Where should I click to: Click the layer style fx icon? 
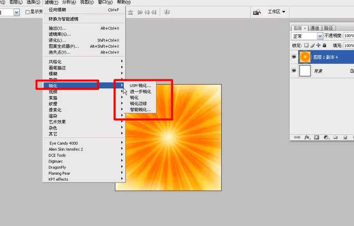pyautogui.click(x=307, y=137)
